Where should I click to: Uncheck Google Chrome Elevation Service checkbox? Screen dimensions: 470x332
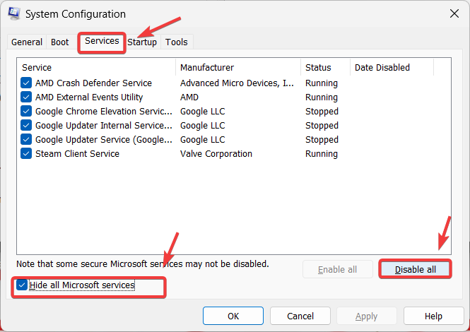(x=26, y=112)
